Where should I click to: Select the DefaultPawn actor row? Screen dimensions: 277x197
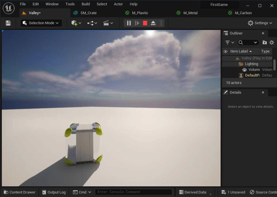tap(247, 75)
